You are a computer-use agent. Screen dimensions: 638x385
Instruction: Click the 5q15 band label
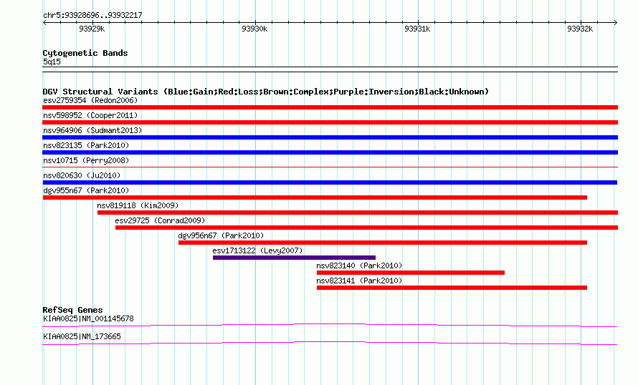pos(52,62)
